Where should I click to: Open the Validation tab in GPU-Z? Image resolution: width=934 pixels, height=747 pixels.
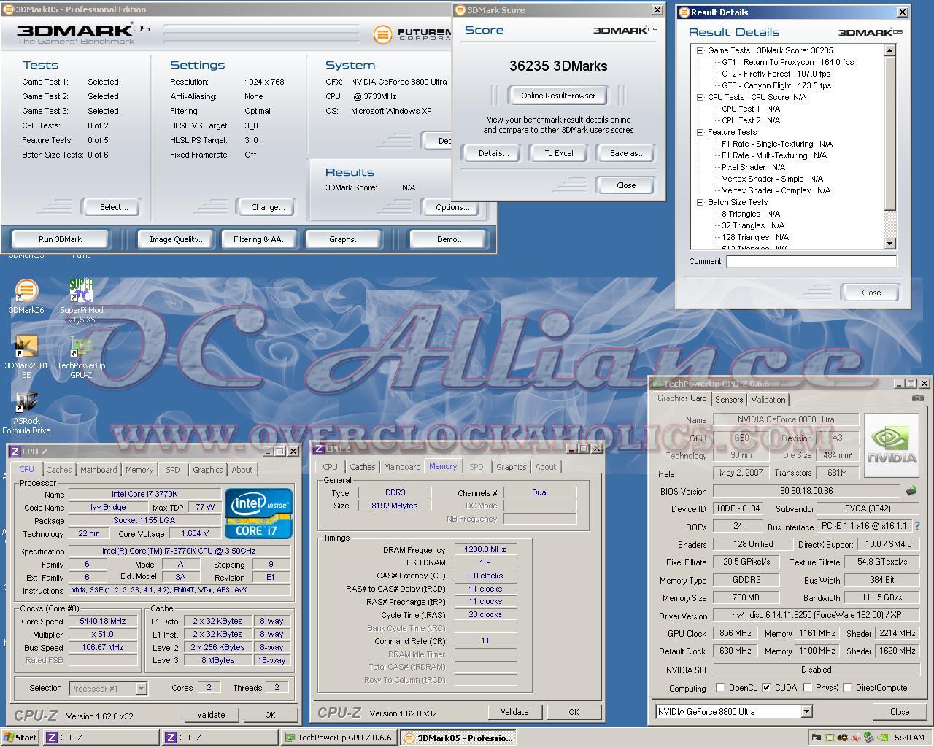click(x=768, y=400)
